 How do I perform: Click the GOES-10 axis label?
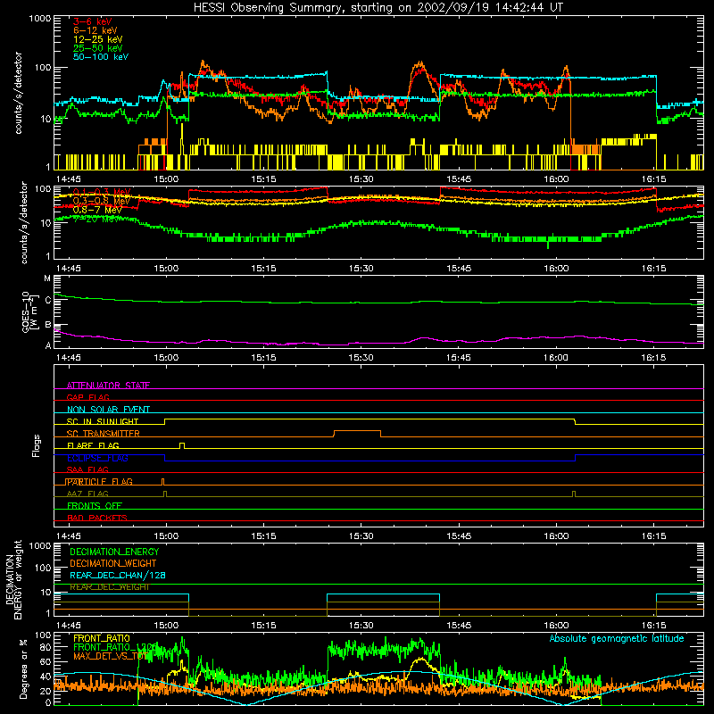(29, 311)
